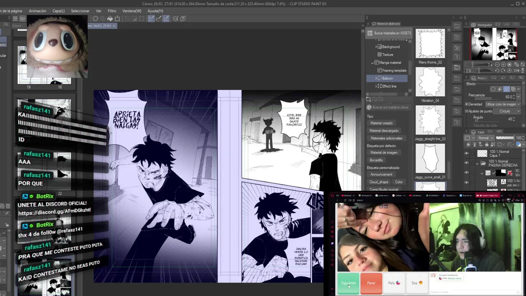
Task: Toggle visibility of the 'oye, ese' text layer
Action: click(466, 182)
